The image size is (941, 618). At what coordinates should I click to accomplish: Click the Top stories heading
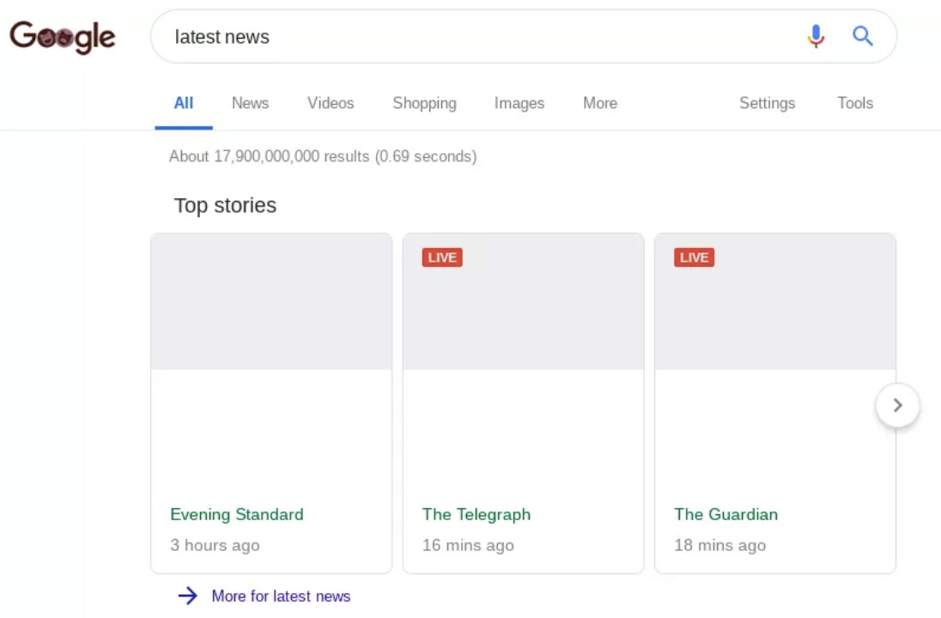pos(225,205)
